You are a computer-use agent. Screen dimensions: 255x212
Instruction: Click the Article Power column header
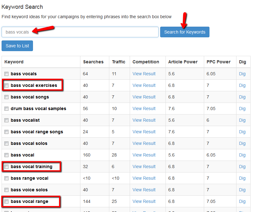pos(183,62)
